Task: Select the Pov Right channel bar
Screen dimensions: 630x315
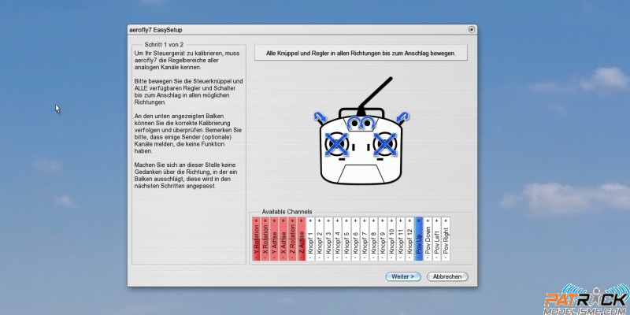Action: pyautogui.click(x=446, y=239)
